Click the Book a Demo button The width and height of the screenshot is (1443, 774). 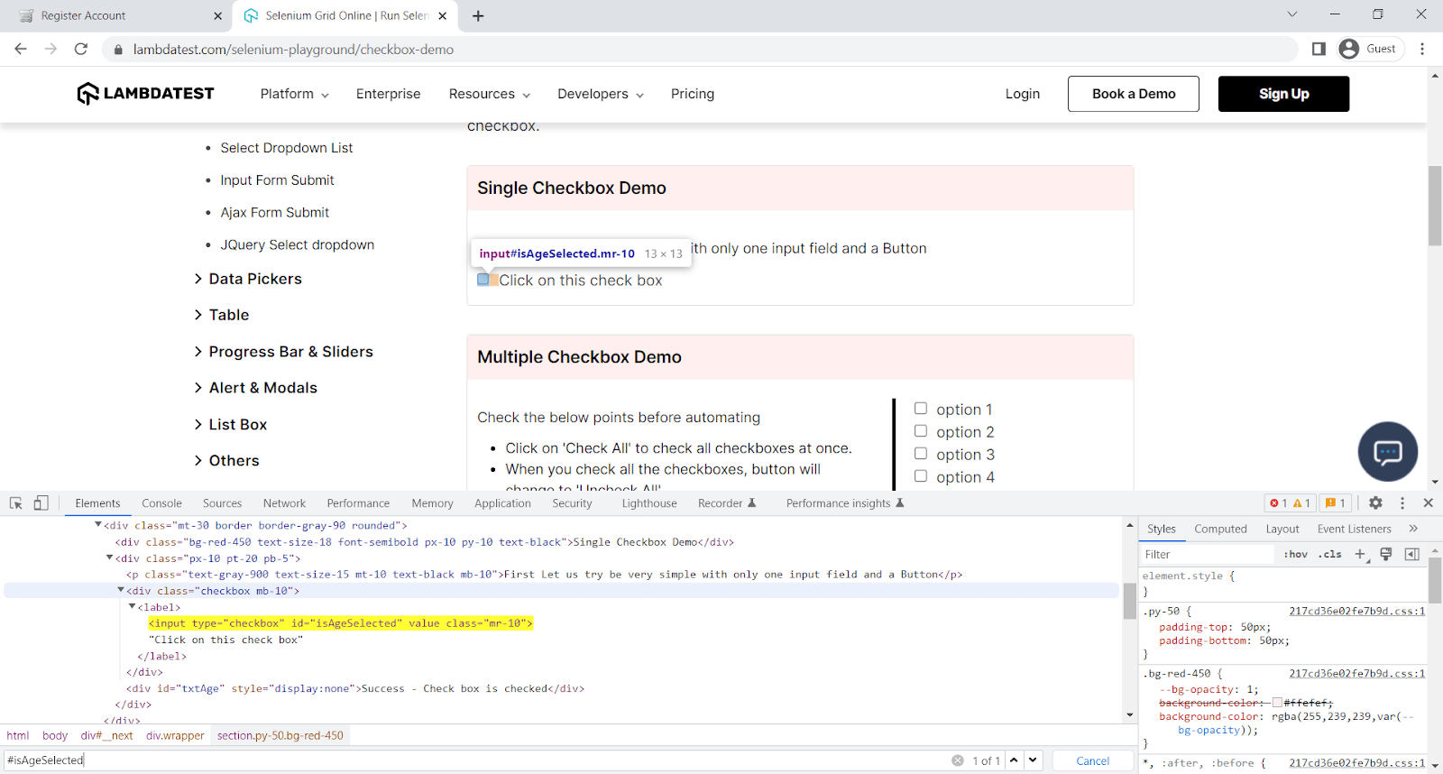click(1133, 94)
